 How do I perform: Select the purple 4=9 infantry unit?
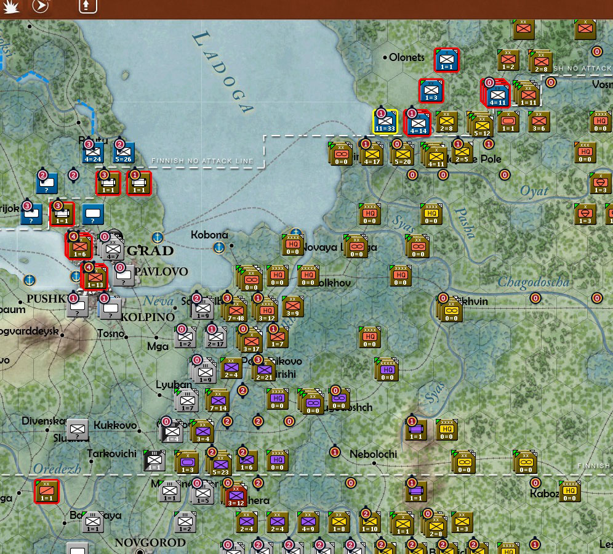[308, 522]
